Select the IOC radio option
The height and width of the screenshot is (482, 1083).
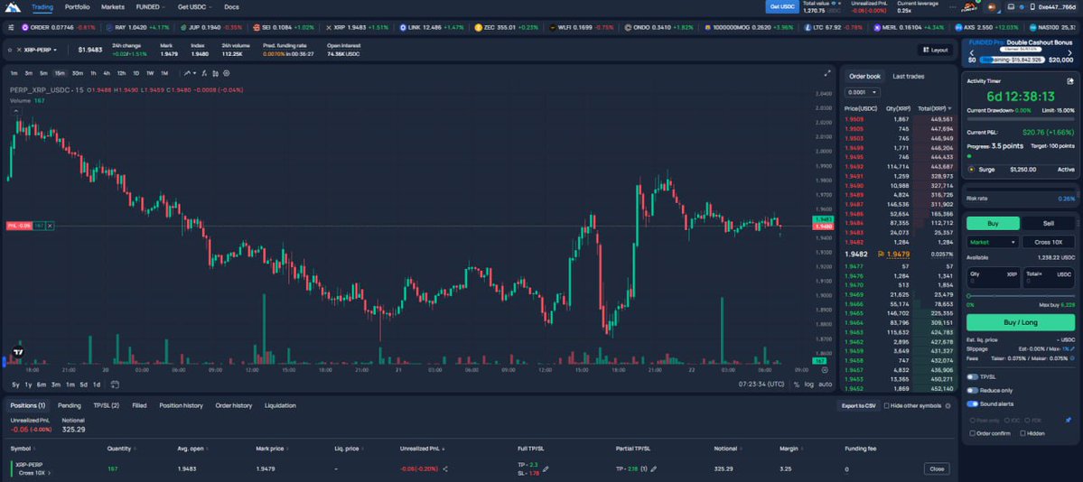click(x=1008, y=420)
